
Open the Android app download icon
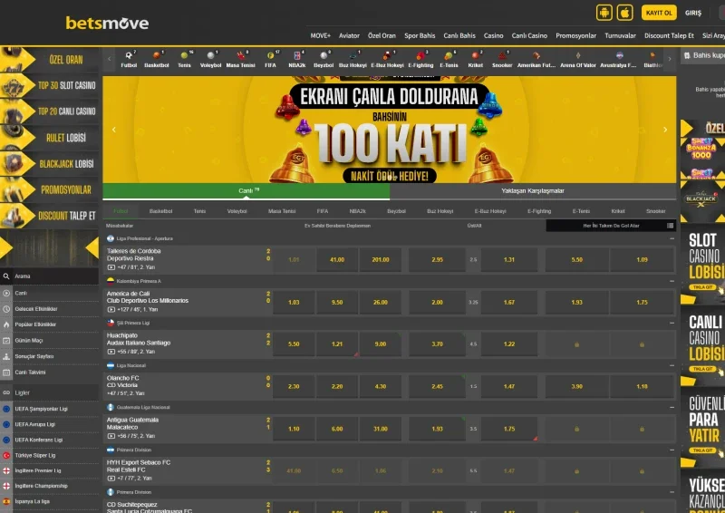pyautogui.click(x=604, y=13)
